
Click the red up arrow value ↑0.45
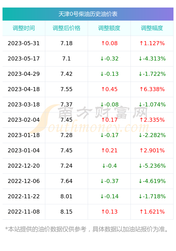(109, 89)
